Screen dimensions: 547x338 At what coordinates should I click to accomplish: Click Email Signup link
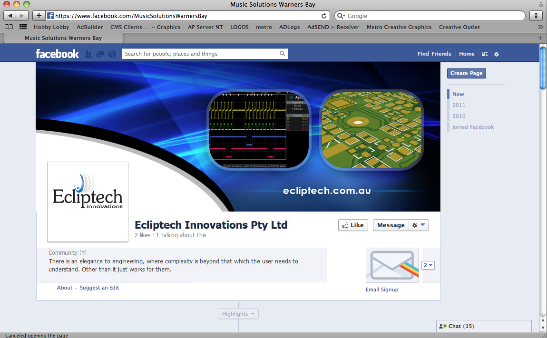[x=382, y=290]
